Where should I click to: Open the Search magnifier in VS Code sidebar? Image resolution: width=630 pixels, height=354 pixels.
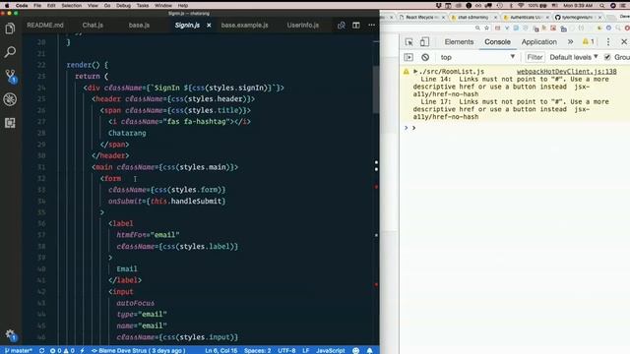(x=10, y=52)
